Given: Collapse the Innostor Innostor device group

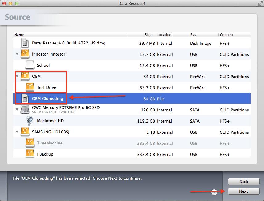Looking at the screenshot, I should click(17, 54).
